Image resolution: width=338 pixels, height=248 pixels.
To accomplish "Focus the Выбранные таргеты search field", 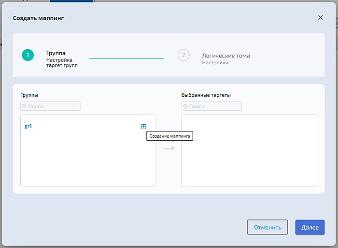I will [x=211, y=106].
